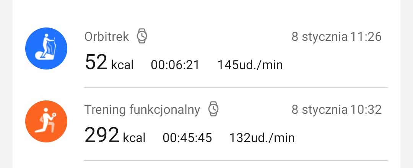Click the large number 52

tap(96, 62)
